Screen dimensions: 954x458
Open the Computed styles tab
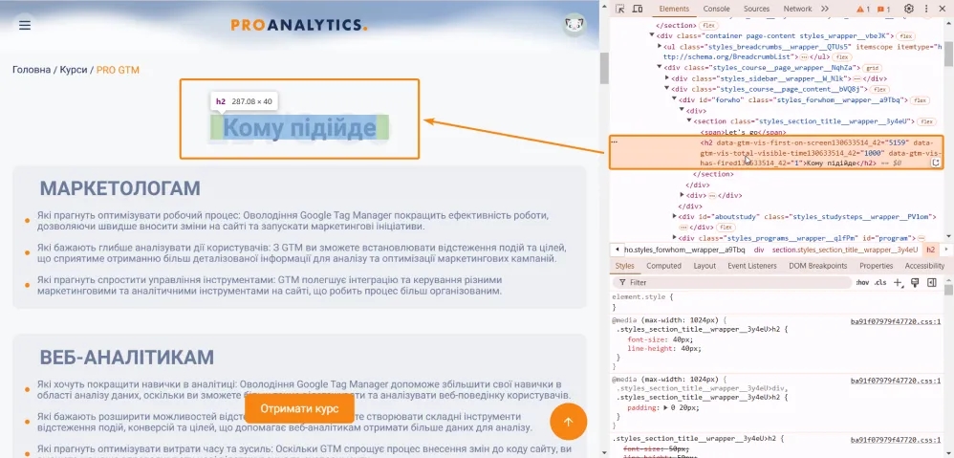[x=663, y=266]
